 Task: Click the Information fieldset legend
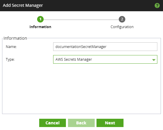[15, 38]
